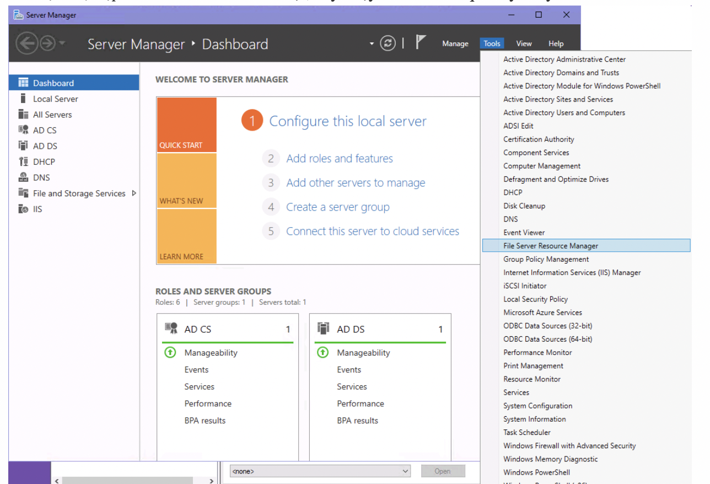Open the navigation history dropdown arrow
This screenshot has height=484, width=710.
(x=62, y=44)
